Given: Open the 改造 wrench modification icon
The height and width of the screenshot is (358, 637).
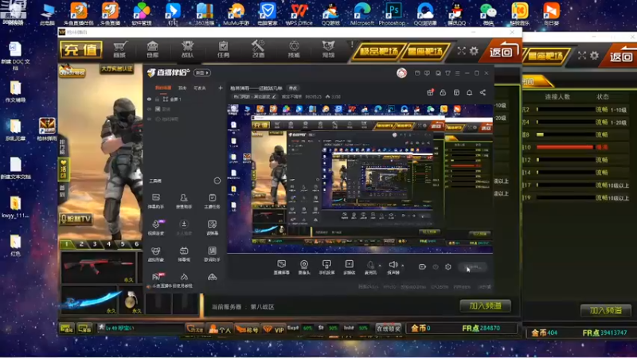Looking at the screenshot, I should 258,49.
